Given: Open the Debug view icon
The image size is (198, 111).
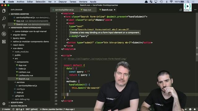Looking at the screenshot, I should pyautogui.click(x=4, y=34).
